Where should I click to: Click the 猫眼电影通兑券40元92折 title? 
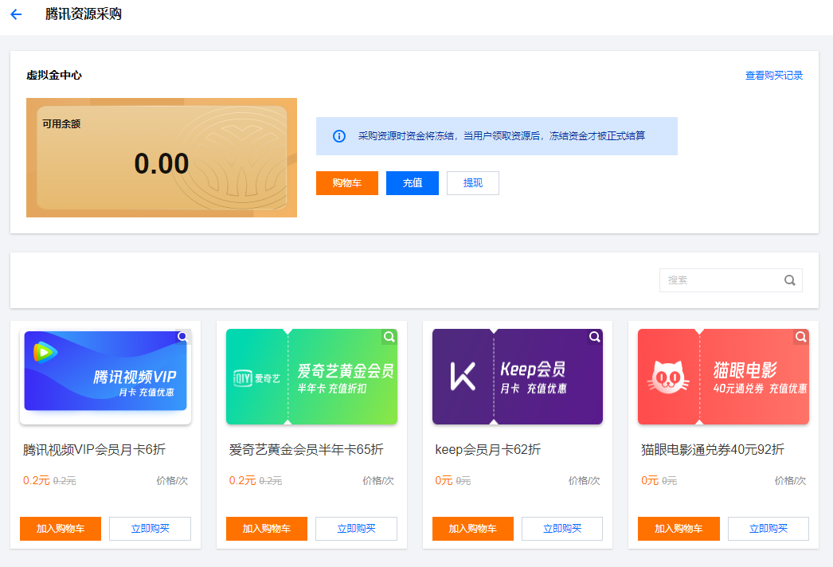click(713, 450)
